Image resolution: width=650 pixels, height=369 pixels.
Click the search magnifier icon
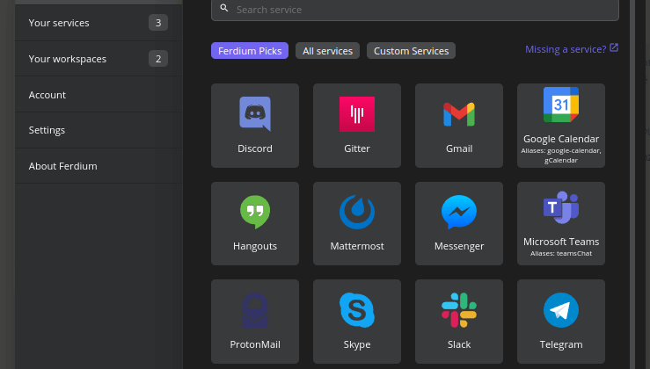(224, 8)
